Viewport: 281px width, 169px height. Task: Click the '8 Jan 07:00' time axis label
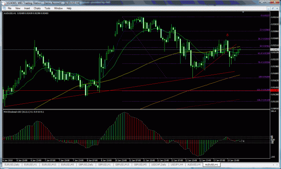[92, 160]
